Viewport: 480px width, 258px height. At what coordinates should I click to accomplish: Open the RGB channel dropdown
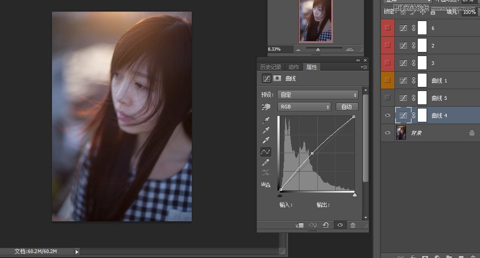click(304, 107)
